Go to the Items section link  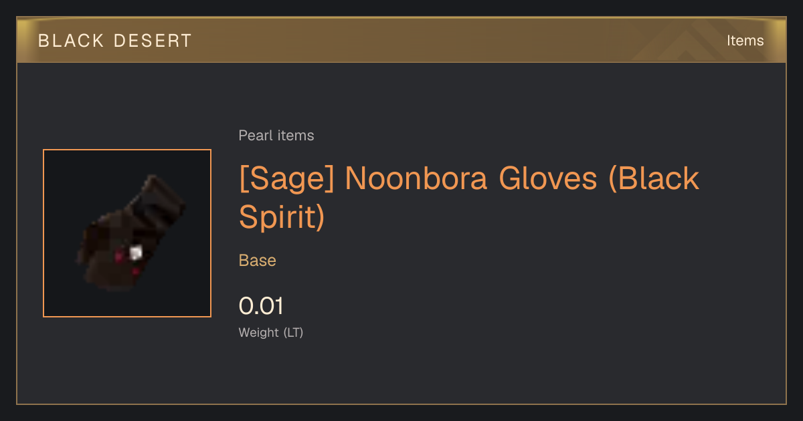(x=745, y=41)
